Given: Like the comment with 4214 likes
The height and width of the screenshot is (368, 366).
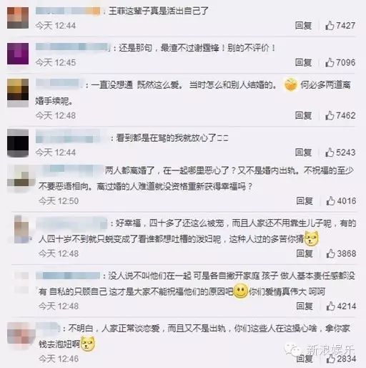Looking at the screenshot, I should click(331, 306).
